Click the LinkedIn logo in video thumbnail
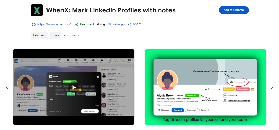Image resolution: width=279 pixels, height=130 pixels. click(16, 61)
